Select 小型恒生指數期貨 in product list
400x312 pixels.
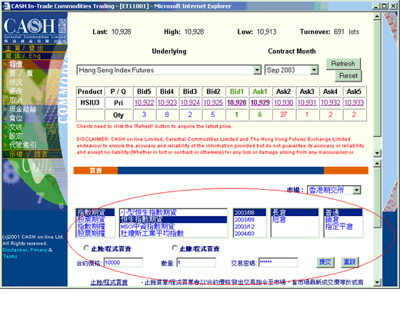click(x=174, y=212)
